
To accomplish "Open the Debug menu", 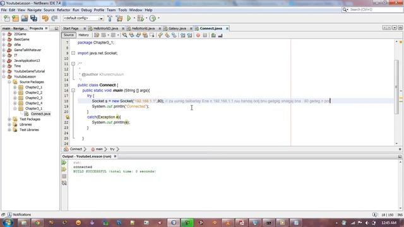I will (86, 10).
